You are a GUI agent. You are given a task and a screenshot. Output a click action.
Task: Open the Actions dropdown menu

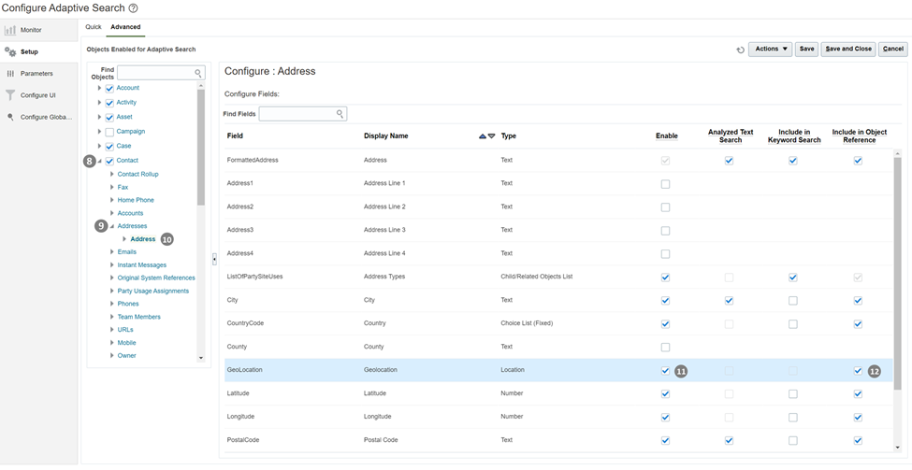(770, 49)
